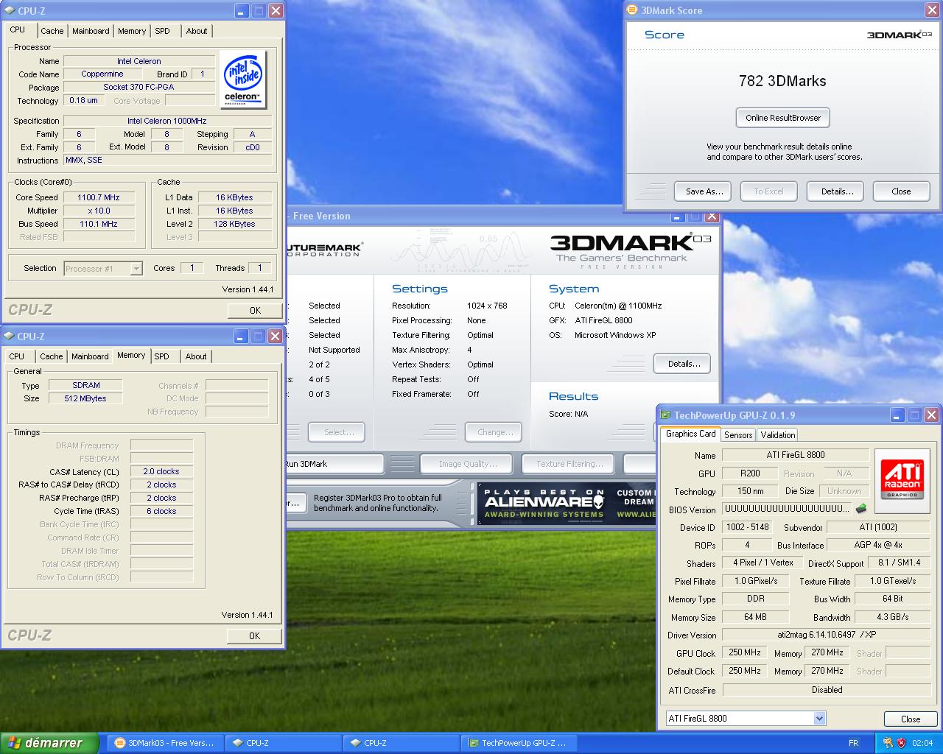Screen dimensions: 943x754
Task: Click the CAS# Latency value 2.0 clocks
Action: (x=161, y=471)
